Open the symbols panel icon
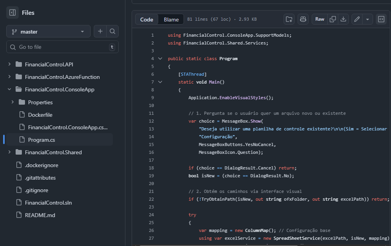391x246 pixels. click(x=381, y=19)
